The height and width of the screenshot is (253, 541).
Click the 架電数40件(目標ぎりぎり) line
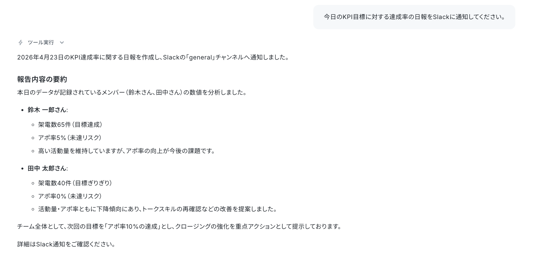click(75, 183)
